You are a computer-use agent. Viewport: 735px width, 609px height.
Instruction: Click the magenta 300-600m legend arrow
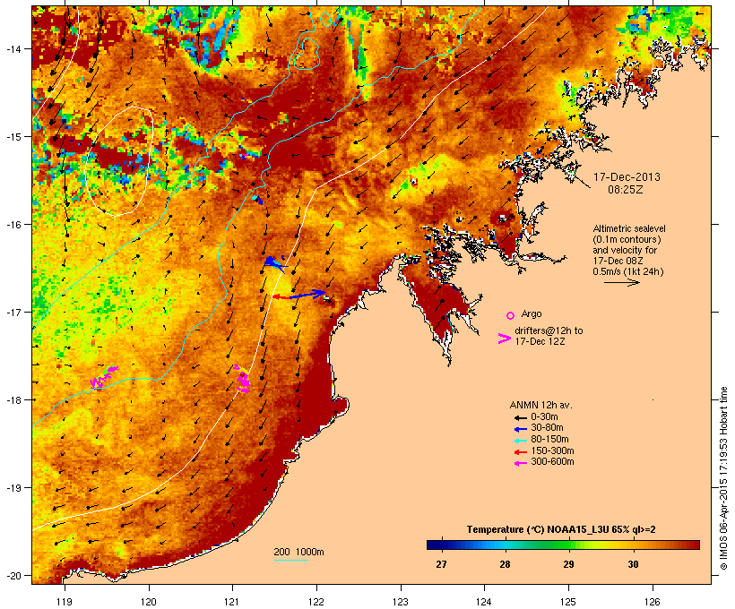point(520,463)
